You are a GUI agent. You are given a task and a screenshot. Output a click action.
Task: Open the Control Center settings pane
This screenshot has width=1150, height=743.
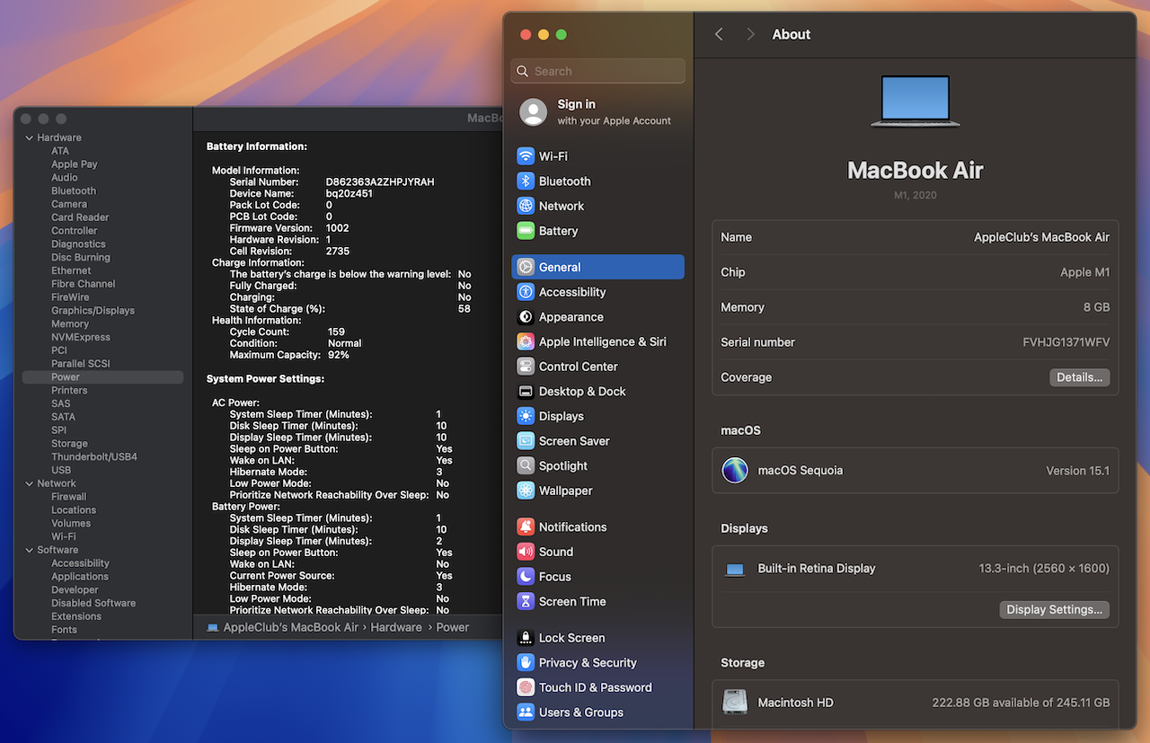click(578, 367)
